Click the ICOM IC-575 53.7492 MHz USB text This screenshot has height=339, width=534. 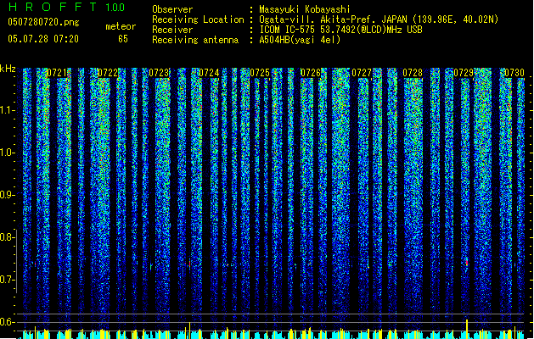[x=340, y=30]
